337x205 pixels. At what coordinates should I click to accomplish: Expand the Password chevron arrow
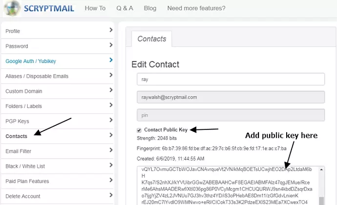(x=111, y=45)
